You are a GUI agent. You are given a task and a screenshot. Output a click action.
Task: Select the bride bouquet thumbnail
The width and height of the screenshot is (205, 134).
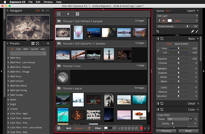click(x=78, y=32)
